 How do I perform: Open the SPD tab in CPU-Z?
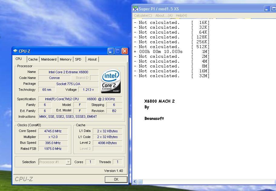pos(78,59)
